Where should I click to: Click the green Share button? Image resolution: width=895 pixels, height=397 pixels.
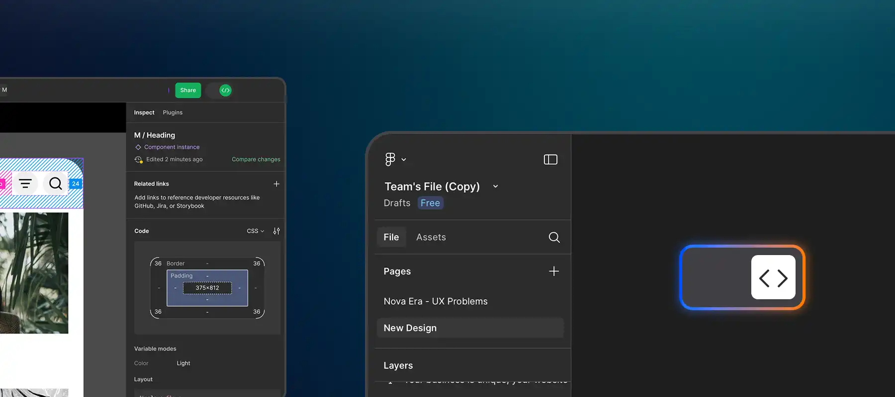pos(188,90)
